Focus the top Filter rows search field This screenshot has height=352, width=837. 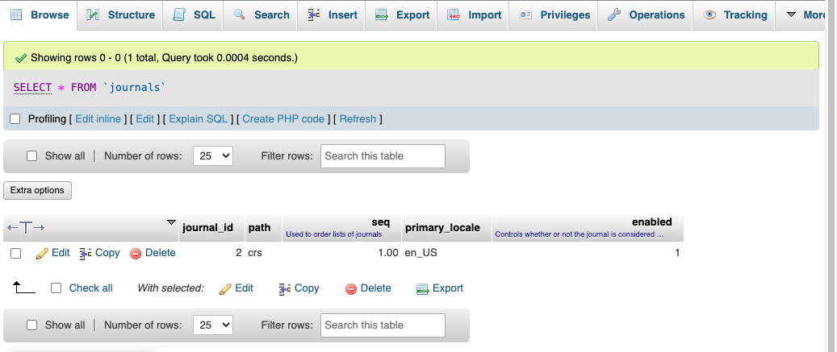(383, 156)
